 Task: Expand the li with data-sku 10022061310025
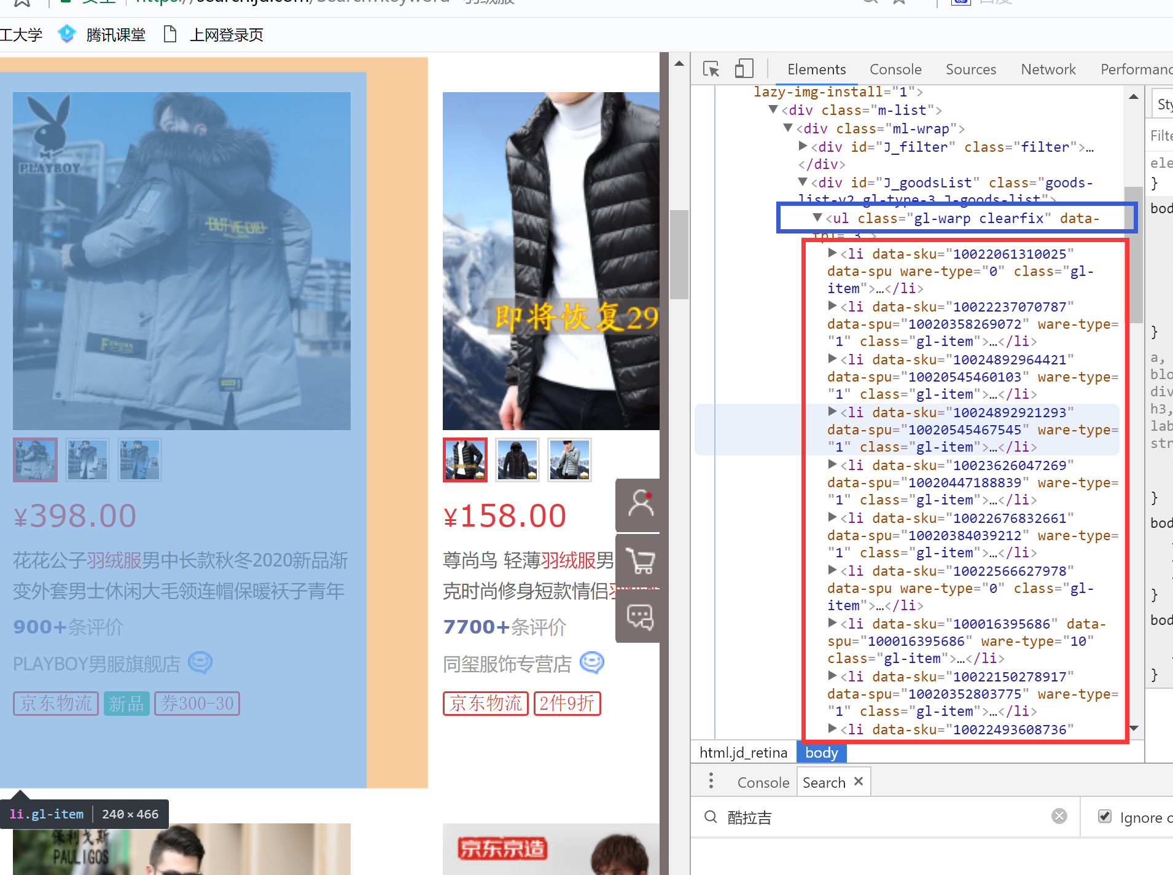tap(833, 253)
